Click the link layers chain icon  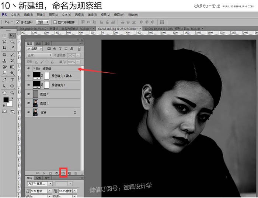click(x=38, y=173)
